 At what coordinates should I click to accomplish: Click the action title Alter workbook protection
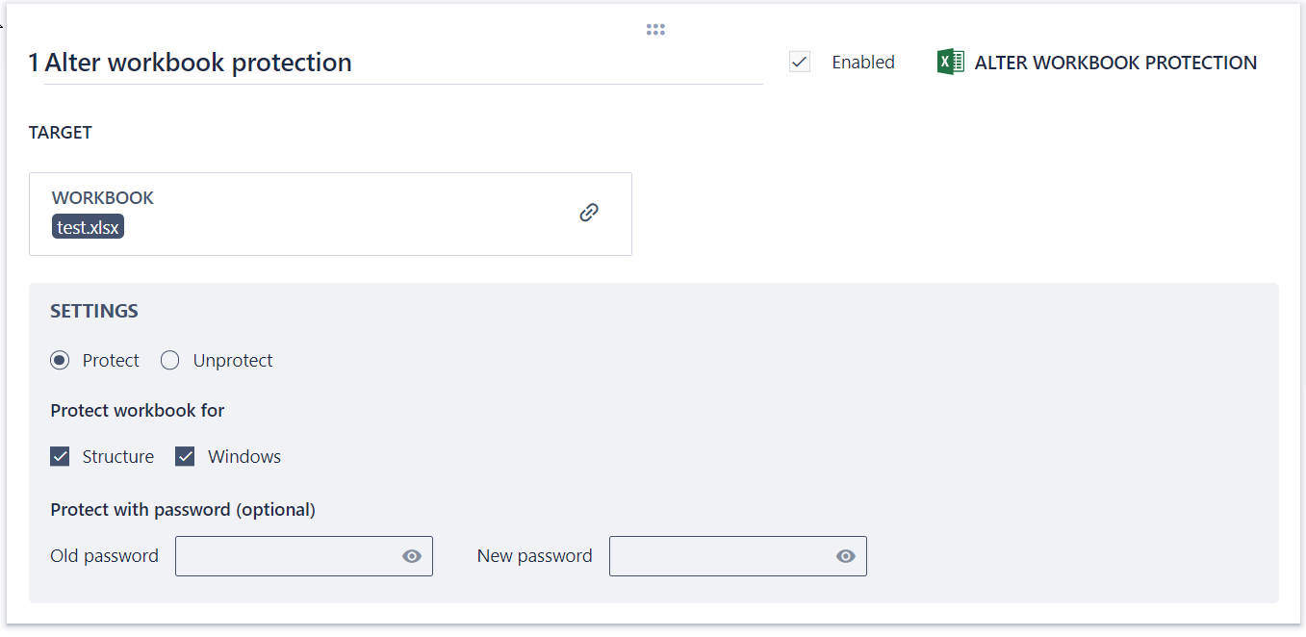pyautogui.click(x=192, y=62)
